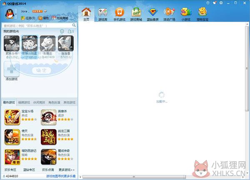Open the 战龙三国 game icon
The image size is (250, 180).
pos(49,137)
